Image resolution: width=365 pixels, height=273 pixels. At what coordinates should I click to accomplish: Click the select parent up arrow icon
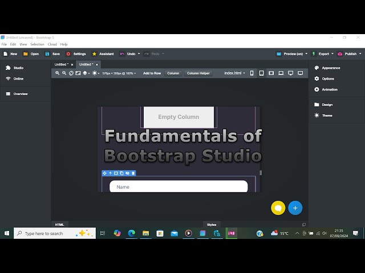[110, 173]
